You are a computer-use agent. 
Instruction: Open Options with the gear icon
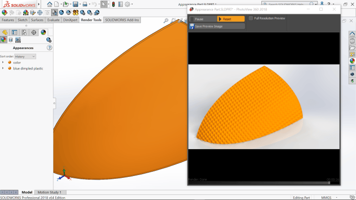click(x=127, y=4)
